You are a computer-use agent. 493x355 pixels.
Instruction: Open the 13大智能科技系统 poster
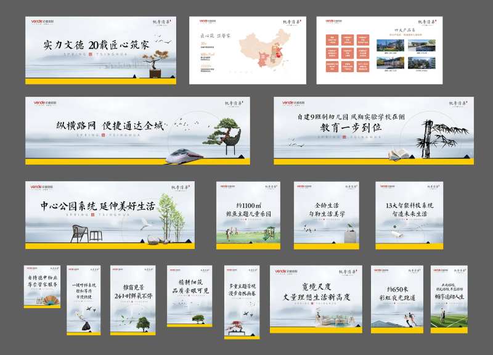[x=409, y=215]
